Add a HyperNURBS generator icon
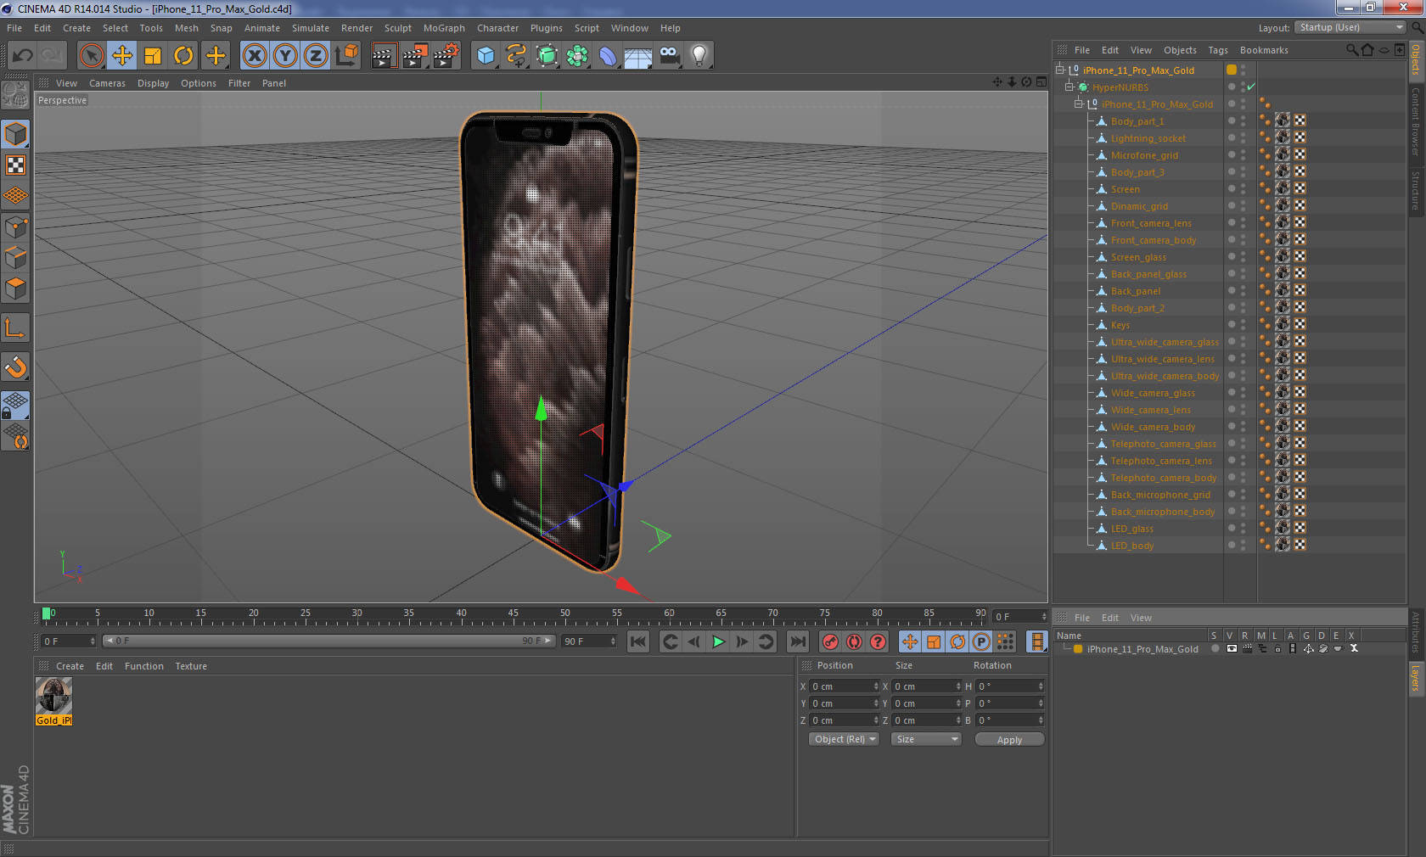 [x=547, y=56]
